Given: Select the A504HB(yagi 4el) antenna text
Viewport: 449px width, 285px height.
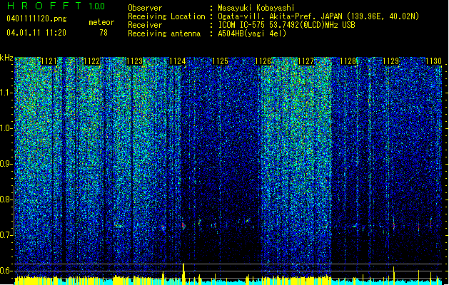Looking at the screenshot, I should pos(252,33).
